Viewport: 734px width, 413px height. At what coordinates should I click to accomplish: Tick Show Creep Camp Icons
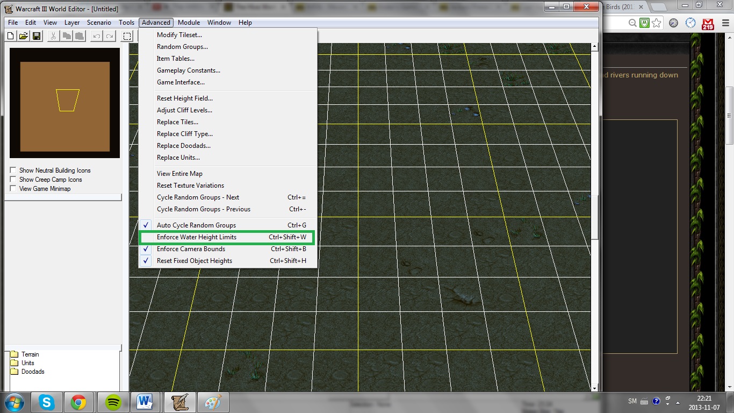click(13, 180)
